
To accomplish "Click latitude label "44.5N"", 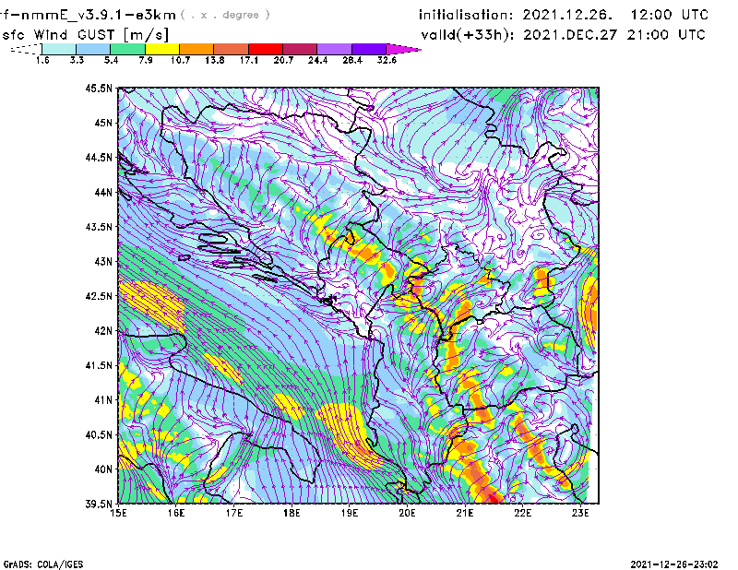I will 99,157.
